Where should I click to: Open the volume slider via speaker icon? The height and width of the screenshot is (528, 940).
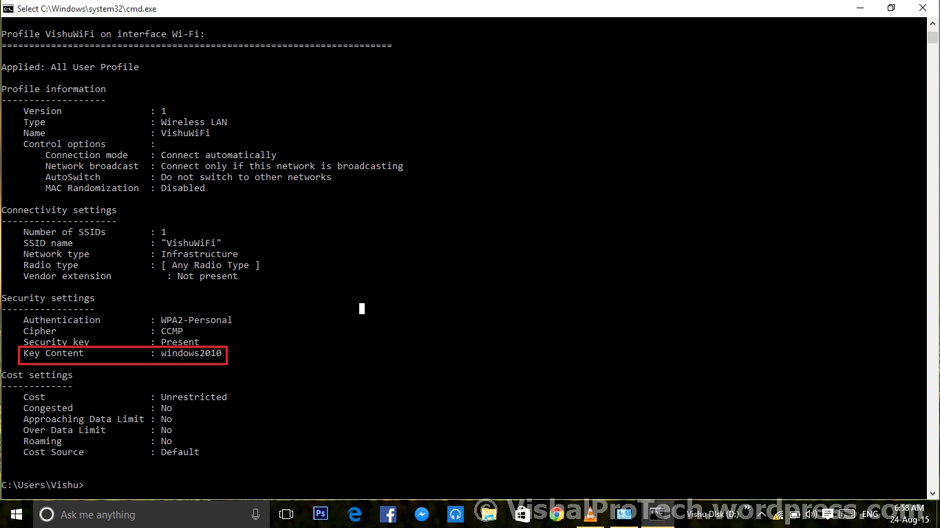pyautogui.click(x=811, y=514)
